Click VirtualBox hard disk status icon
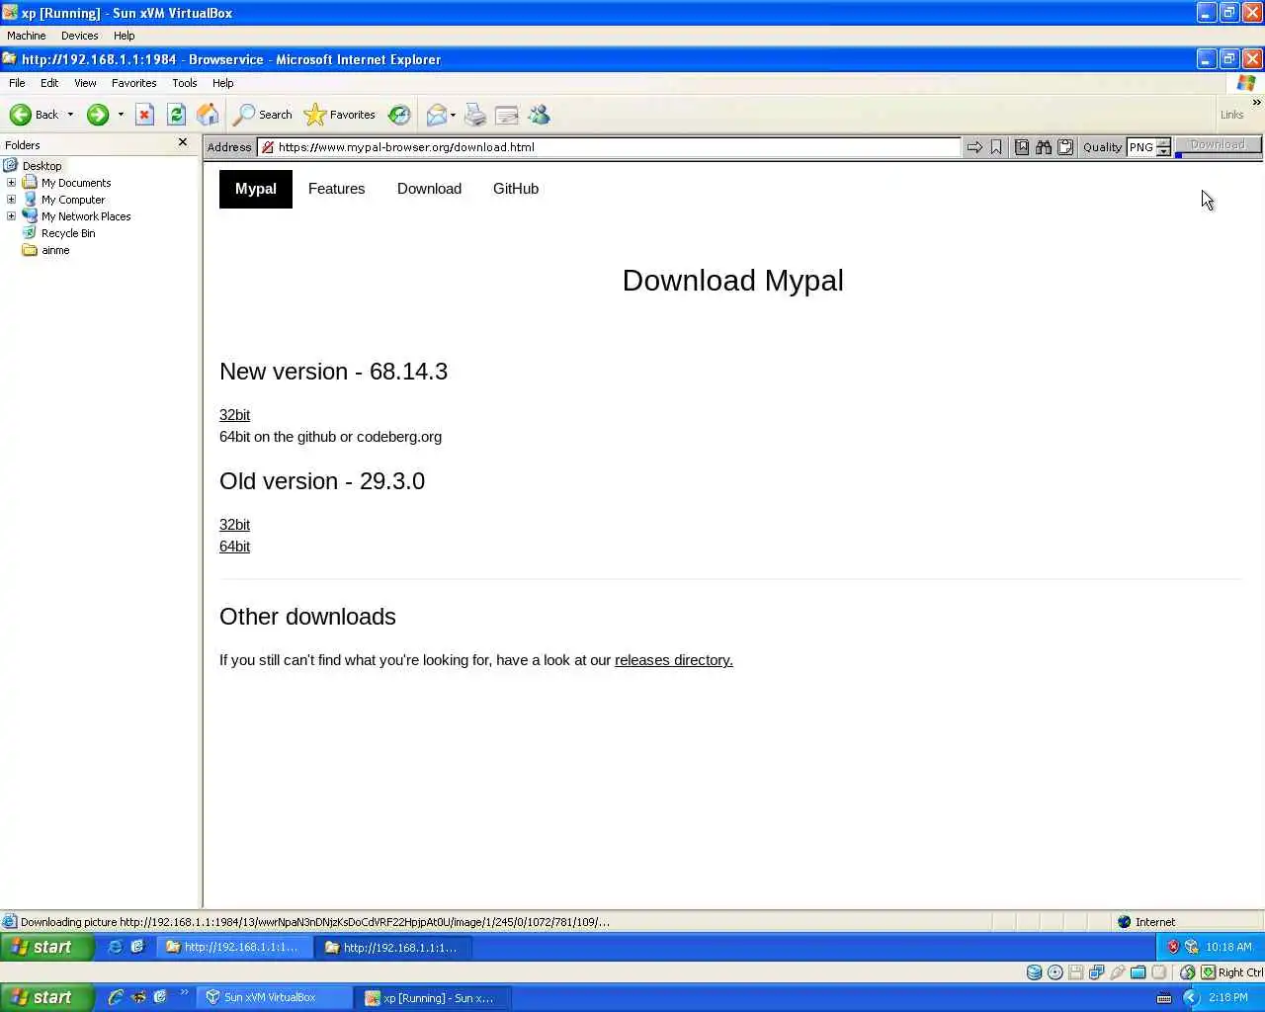Viewport: 1265px width, 1012px height. point(1034,972)
